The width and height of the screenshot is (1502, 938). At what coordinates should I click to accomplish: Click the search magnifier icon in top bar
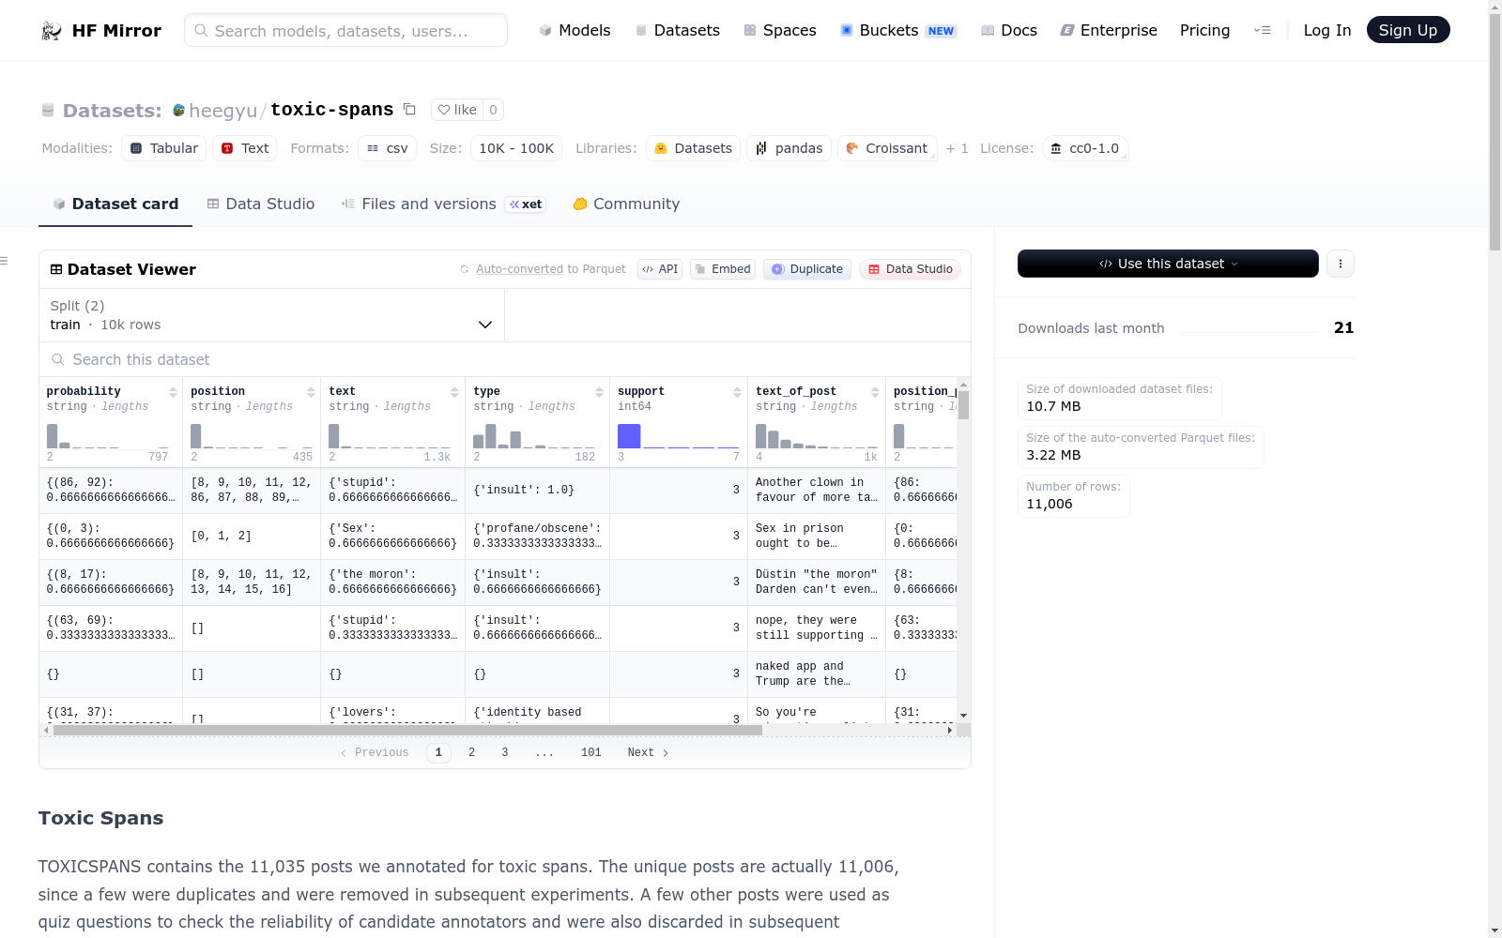201,30
